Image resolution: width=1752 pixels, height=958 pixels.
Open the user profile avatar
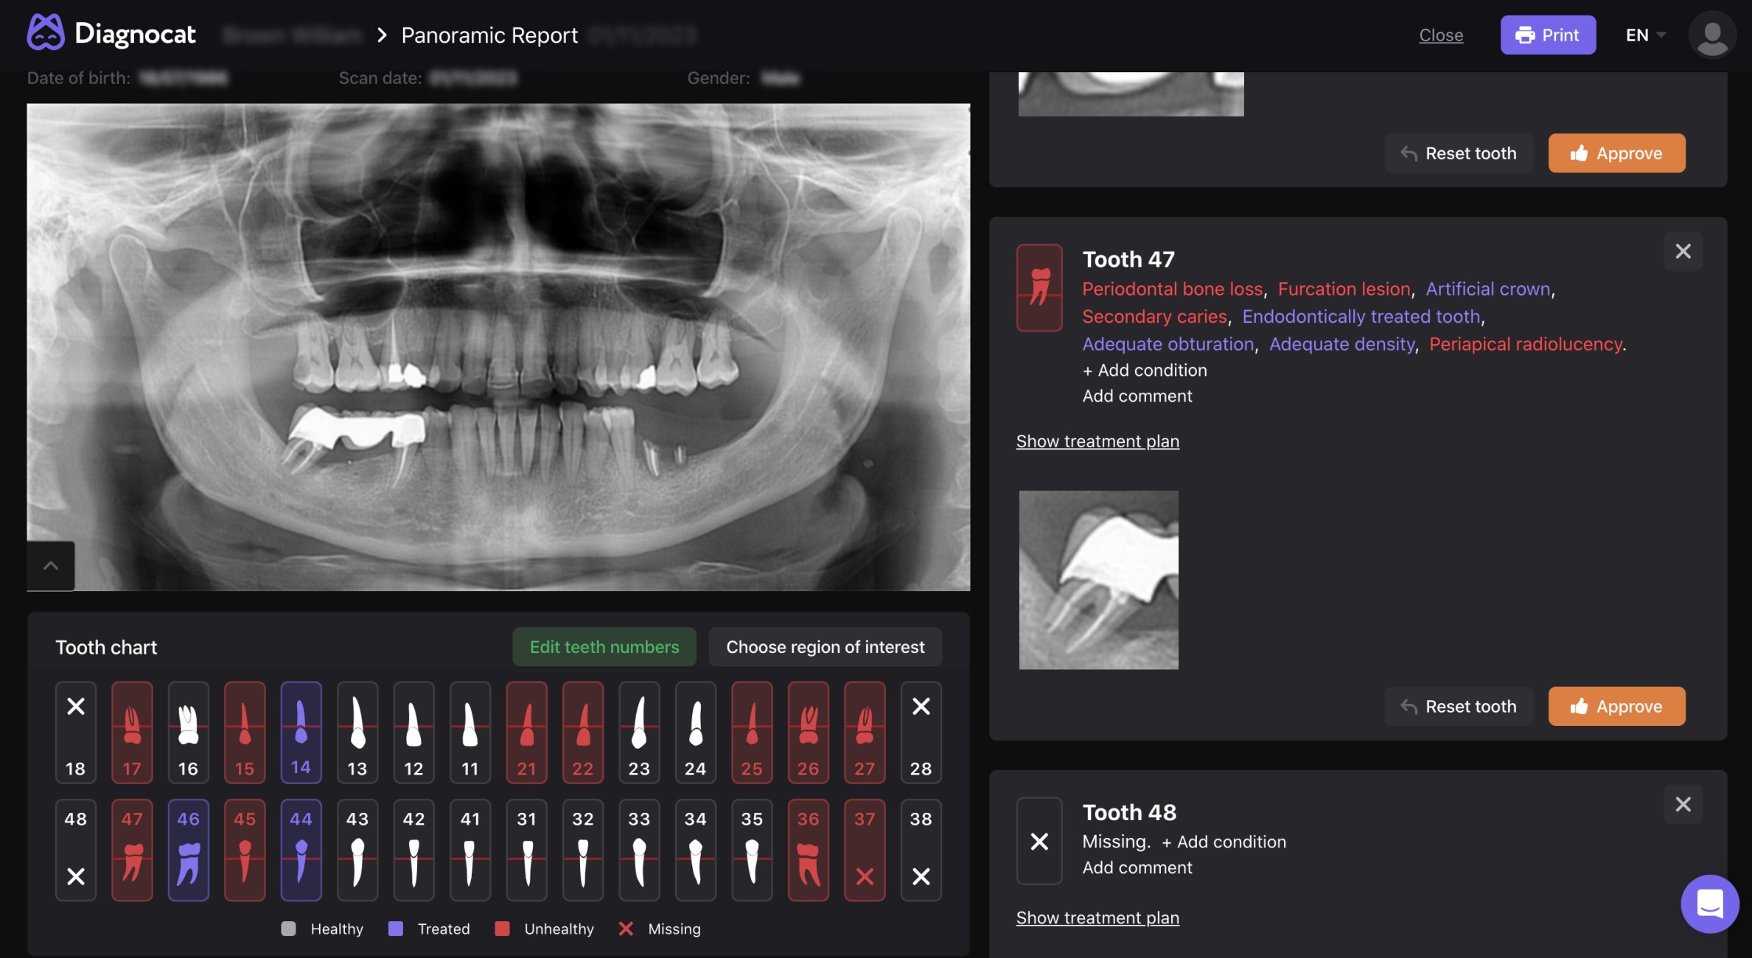pos(1711,35)
